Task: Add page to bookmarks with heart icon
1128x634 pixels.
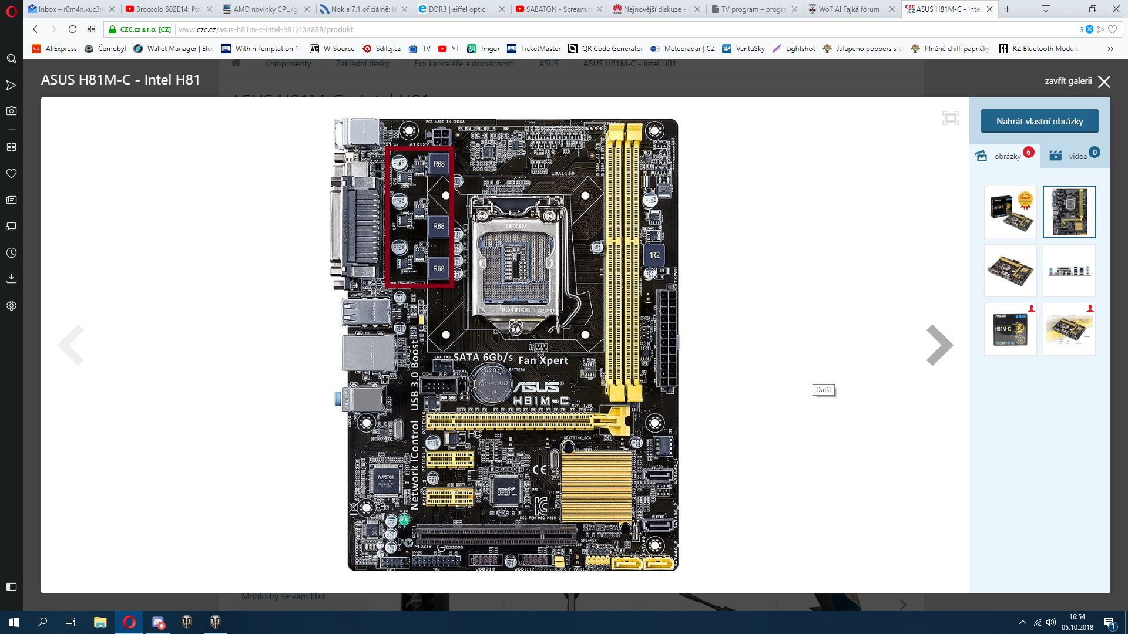Action: click(1112, 29)
